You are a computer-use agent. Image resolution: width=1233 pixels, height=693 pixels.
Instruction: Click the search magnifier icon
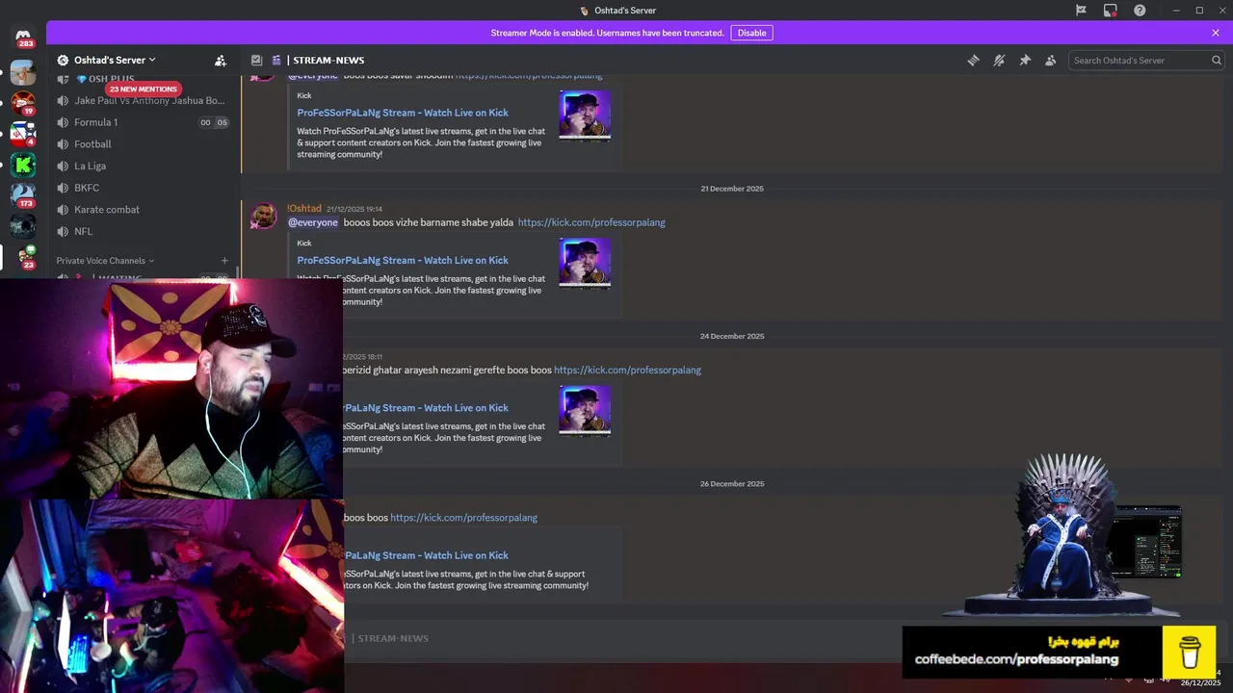pyautogui.click(x=1216, y=60)
